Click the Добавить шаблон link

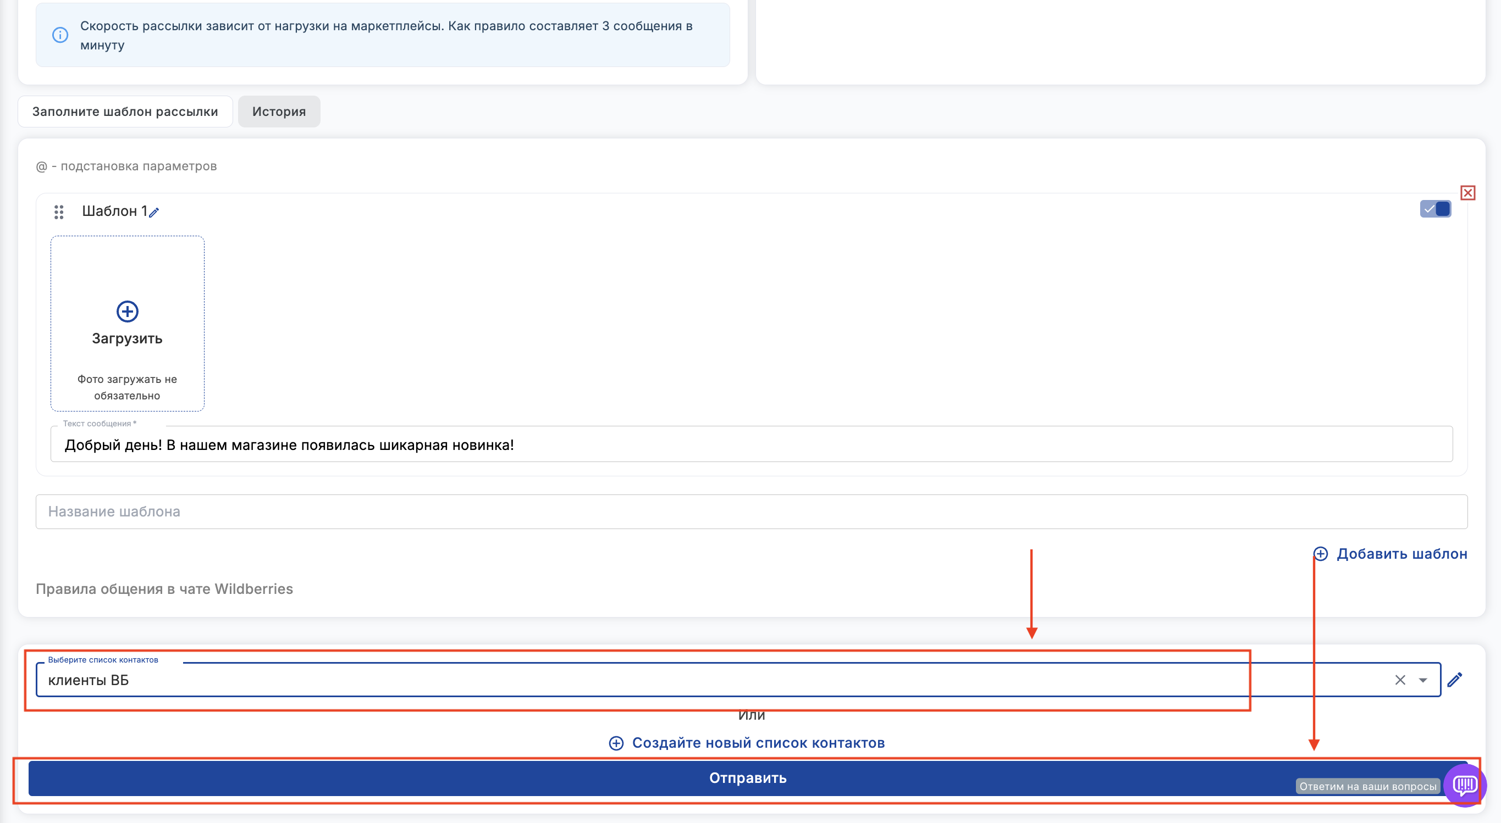[x=1402, y=554]
